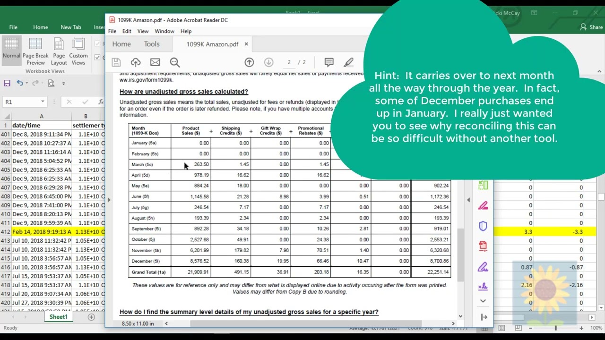605x340 pixels.
Task: Open Excel File tab
Action: click(x=13, y=27)
